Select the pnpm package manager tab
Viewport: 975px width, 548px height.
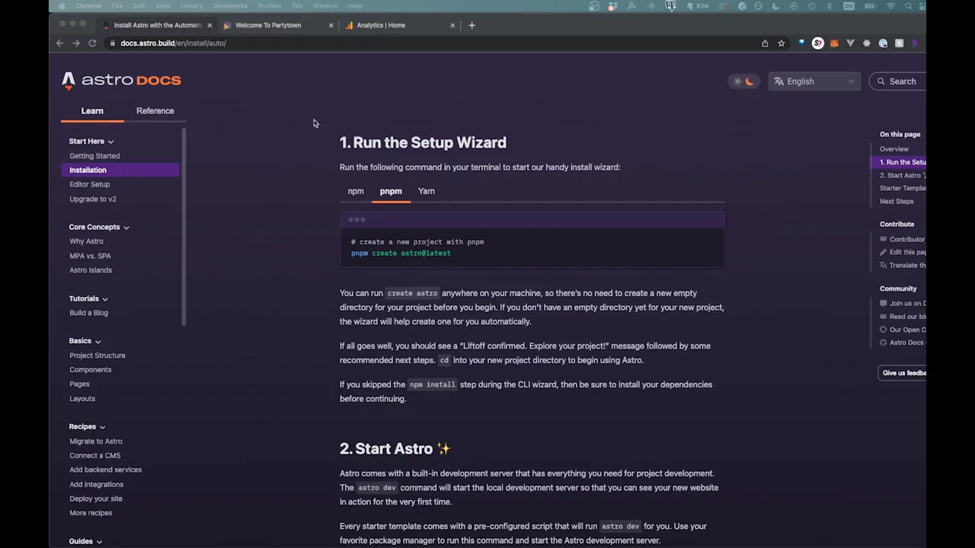pos(391,192)
